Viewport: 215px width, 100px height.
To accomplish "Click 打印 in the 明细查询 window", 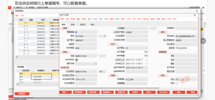I will coord(22,15).
